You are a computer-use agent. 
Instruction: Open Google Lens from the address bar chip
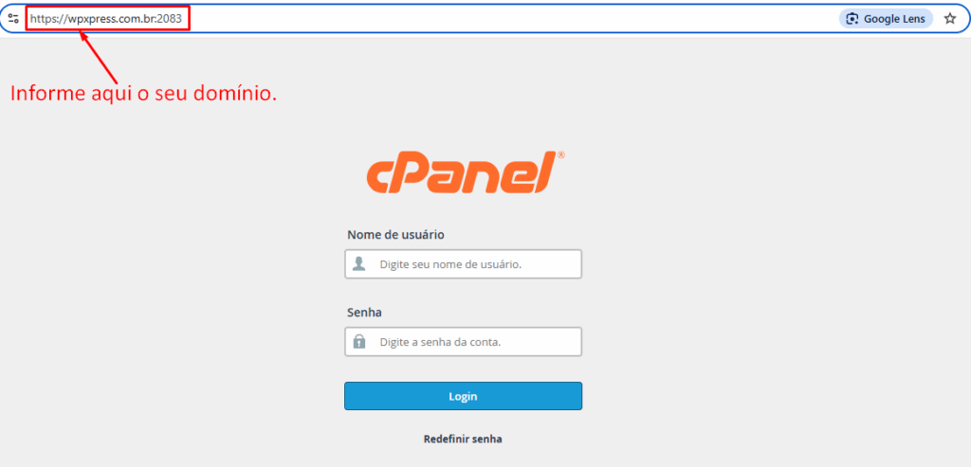coord(887,19)
